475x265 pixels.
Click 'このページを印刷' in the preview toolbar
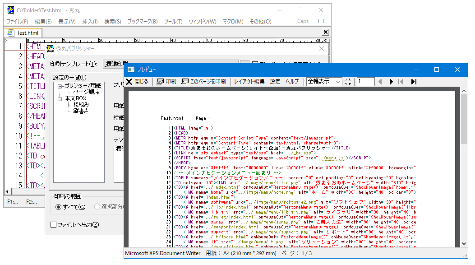point(203,82)
